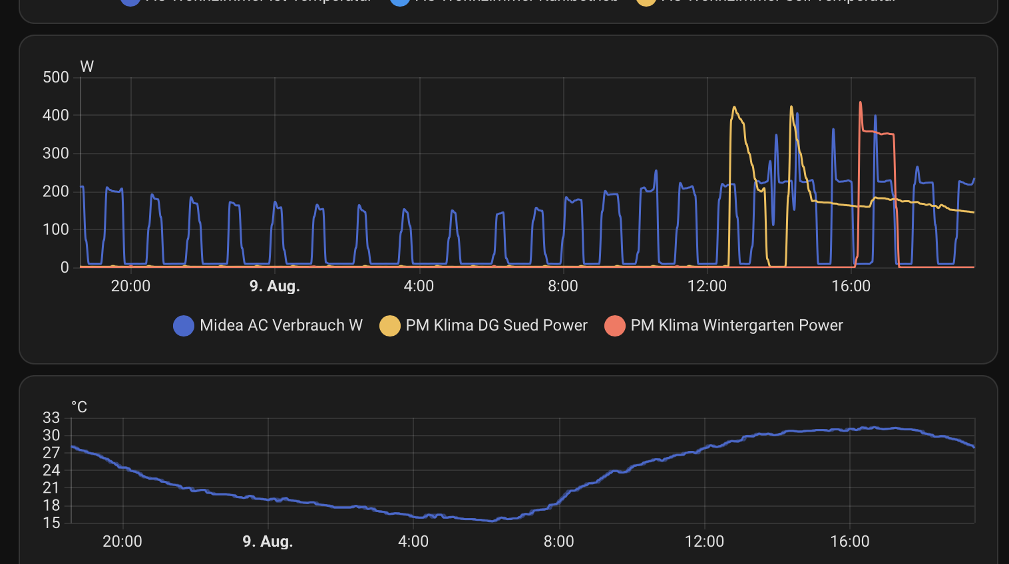The image size is (1009, 564).
Task: Click the cut-off dark blue legend circle at top
Action: pos(130,2)
